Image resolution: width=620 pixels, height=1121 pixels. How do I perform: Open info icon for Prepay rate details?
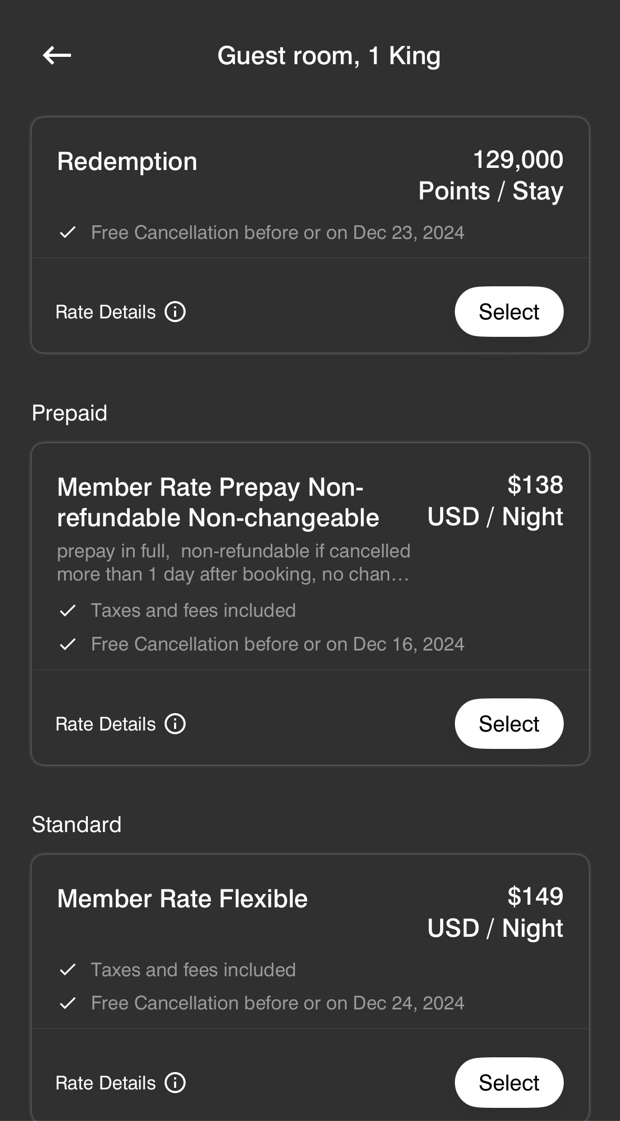175,724
